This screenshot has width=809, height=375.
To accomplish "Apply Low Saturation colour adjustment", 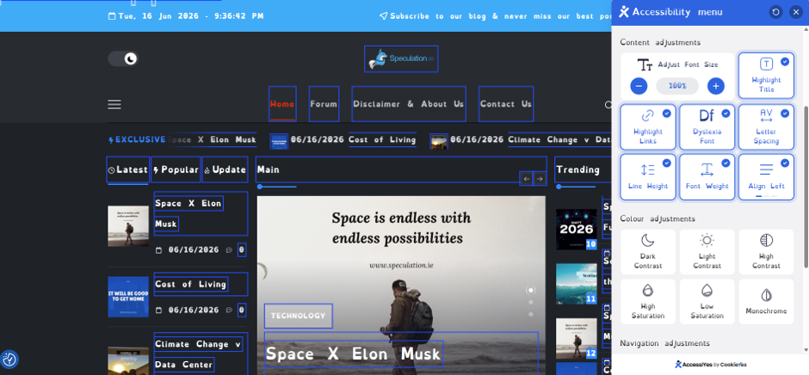I will [707, 302].
